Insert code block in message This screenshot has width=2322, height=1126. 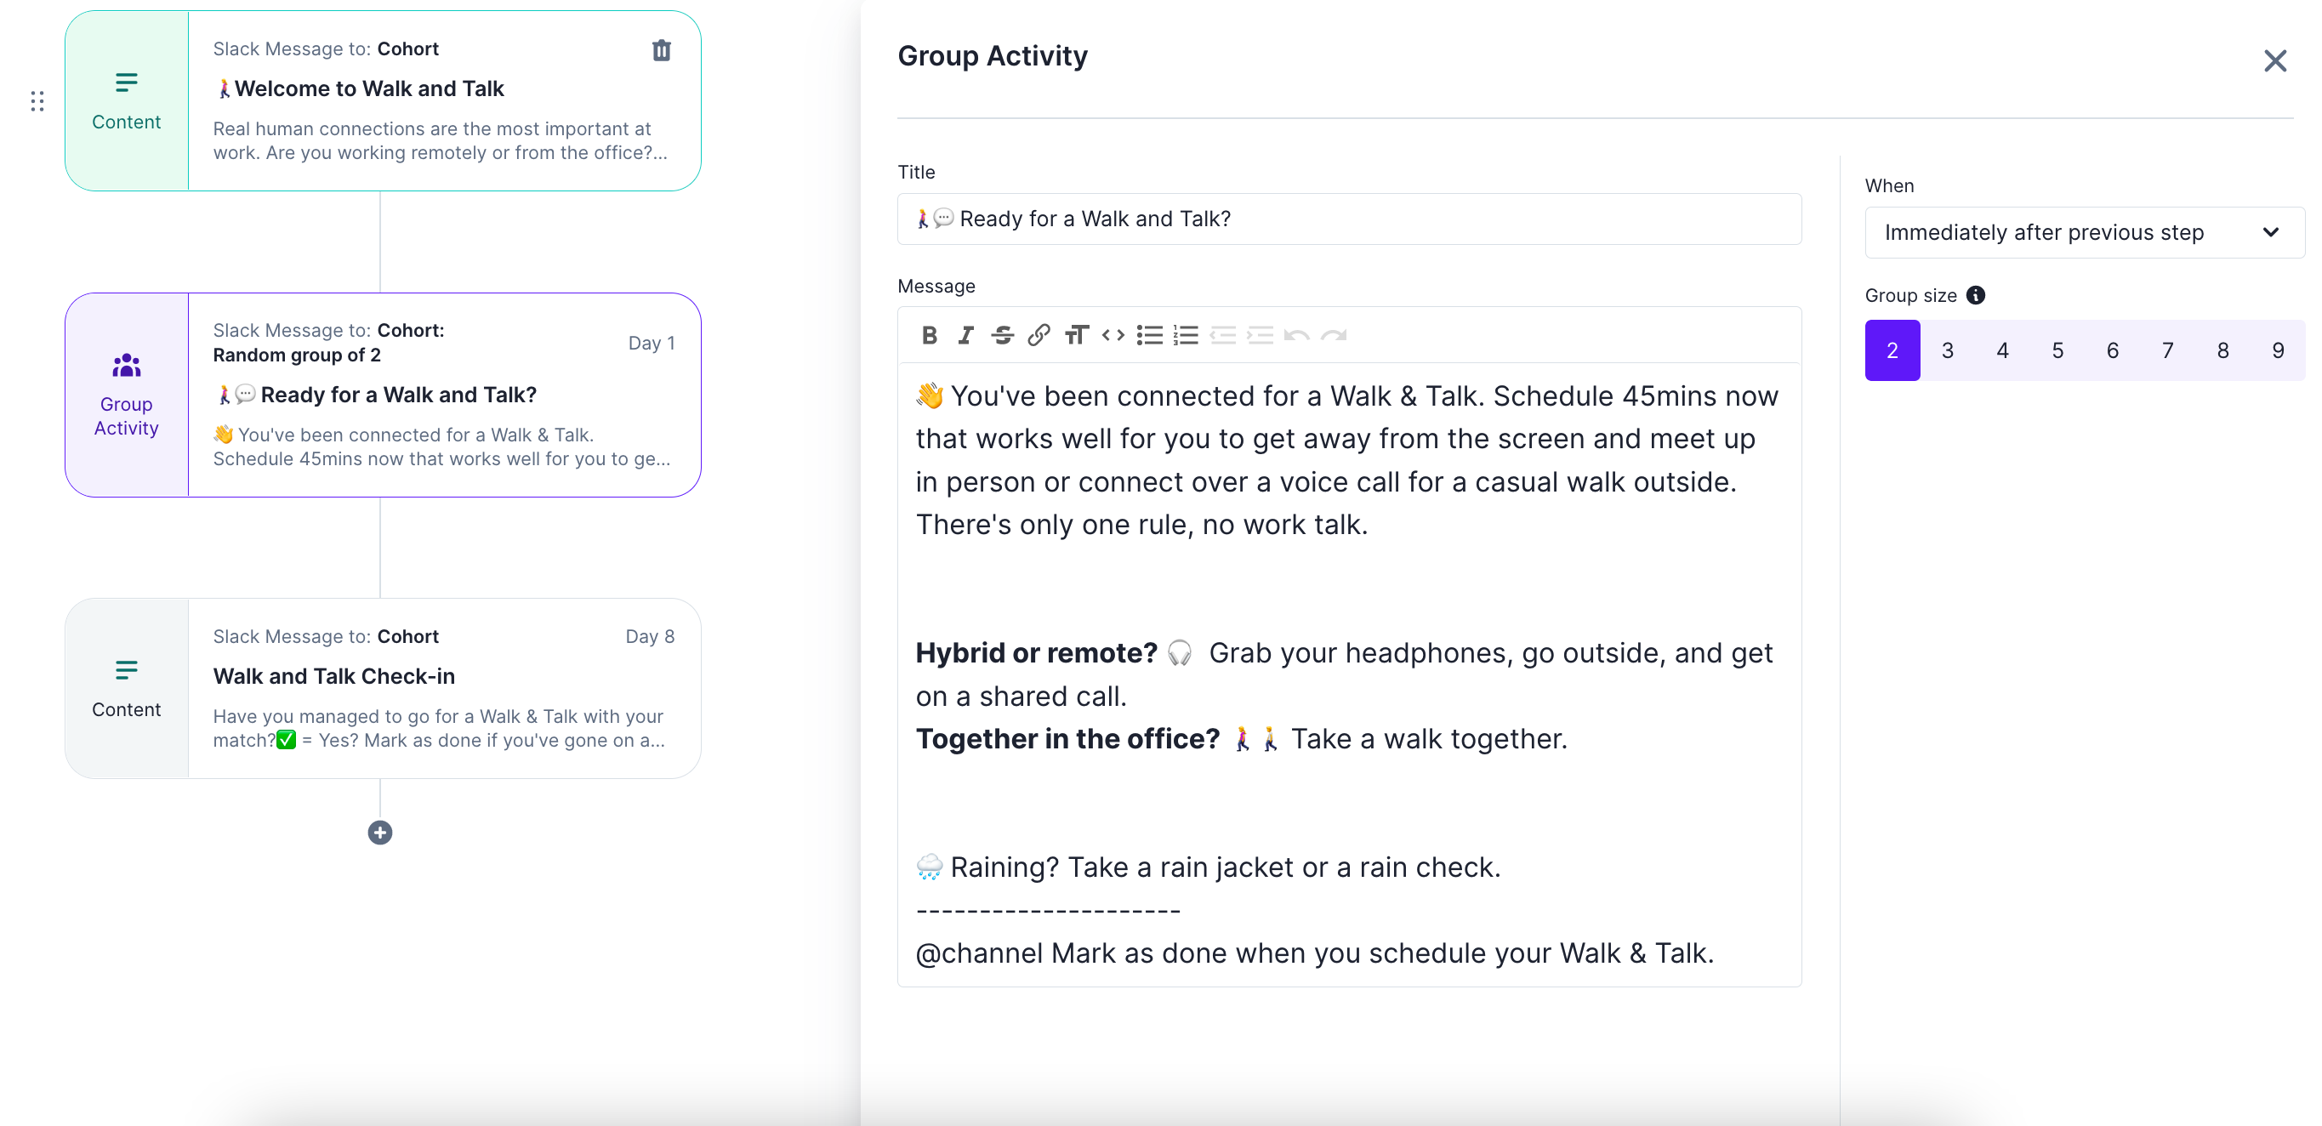coord(1113,335)
